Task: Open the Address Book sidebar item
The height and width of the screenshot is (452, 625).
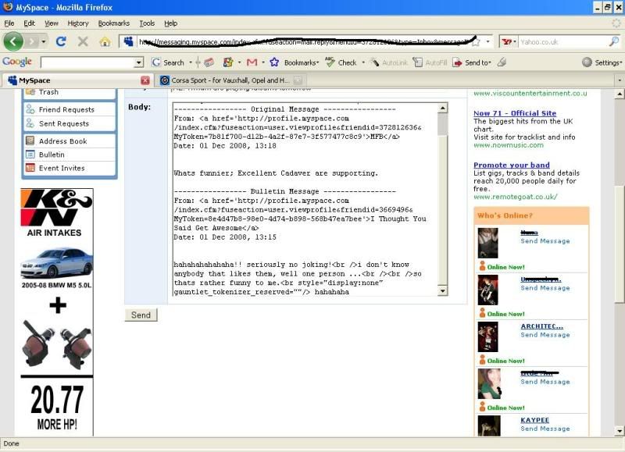Action: pyautogui.click(x=62, y=141)
